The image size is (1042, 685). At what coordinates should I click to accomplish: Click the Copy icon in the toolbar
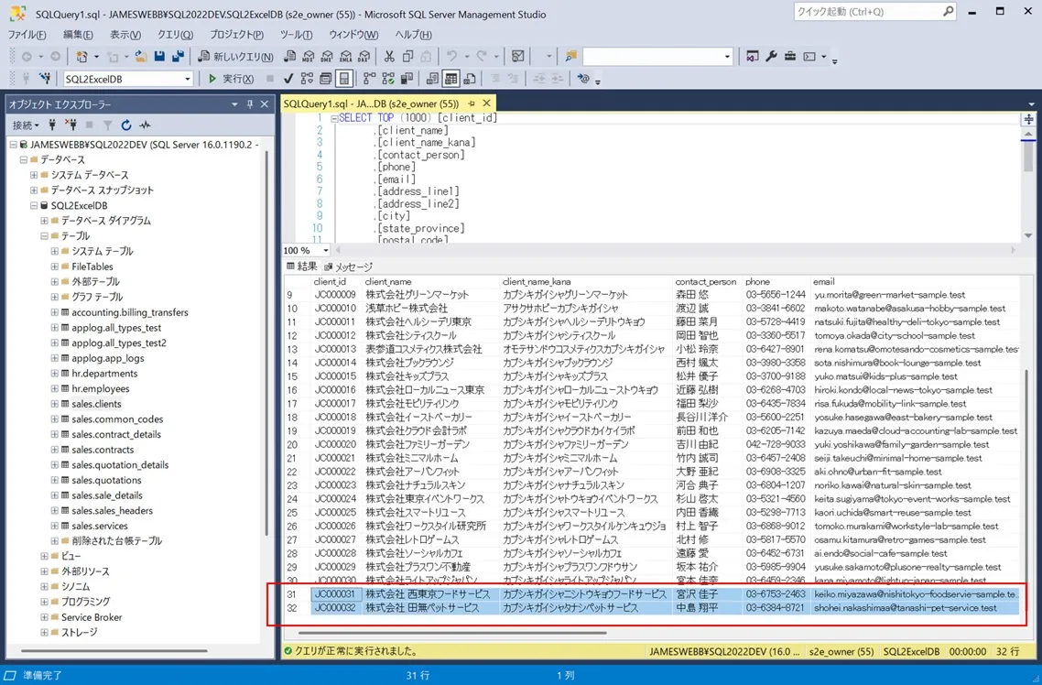[408, 57]
